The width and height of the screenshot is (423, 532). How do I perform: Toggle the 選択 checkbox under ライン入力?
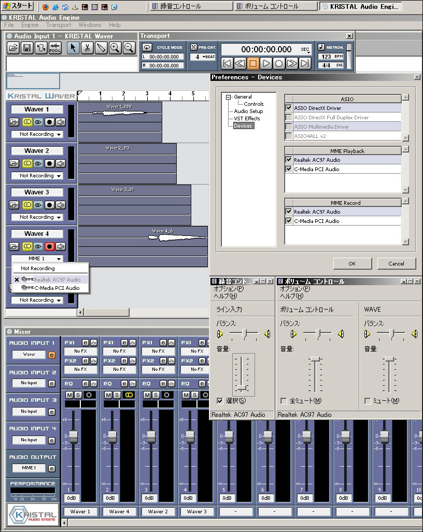point(220,401)
